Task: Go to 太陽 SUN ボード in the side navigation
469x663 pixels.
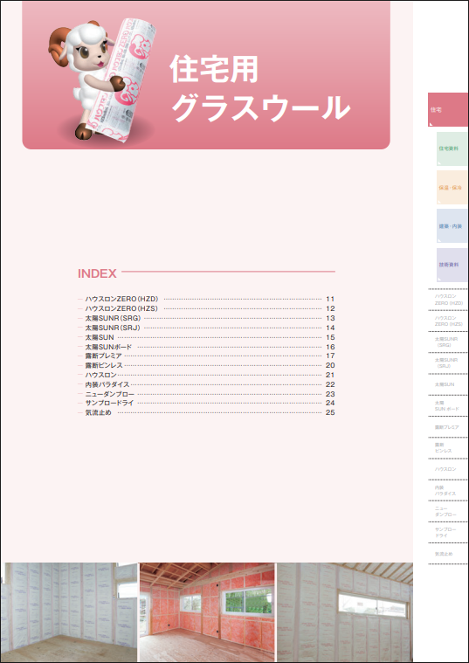Action: pyautogui.click(x=448, y=406)
